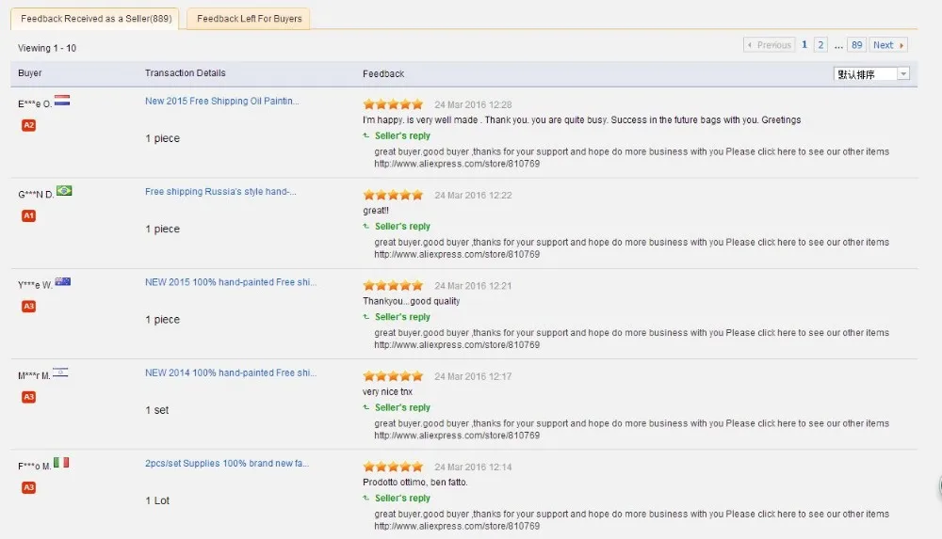Click the Australia flag next to Y***e W.

tap(63, 281)
